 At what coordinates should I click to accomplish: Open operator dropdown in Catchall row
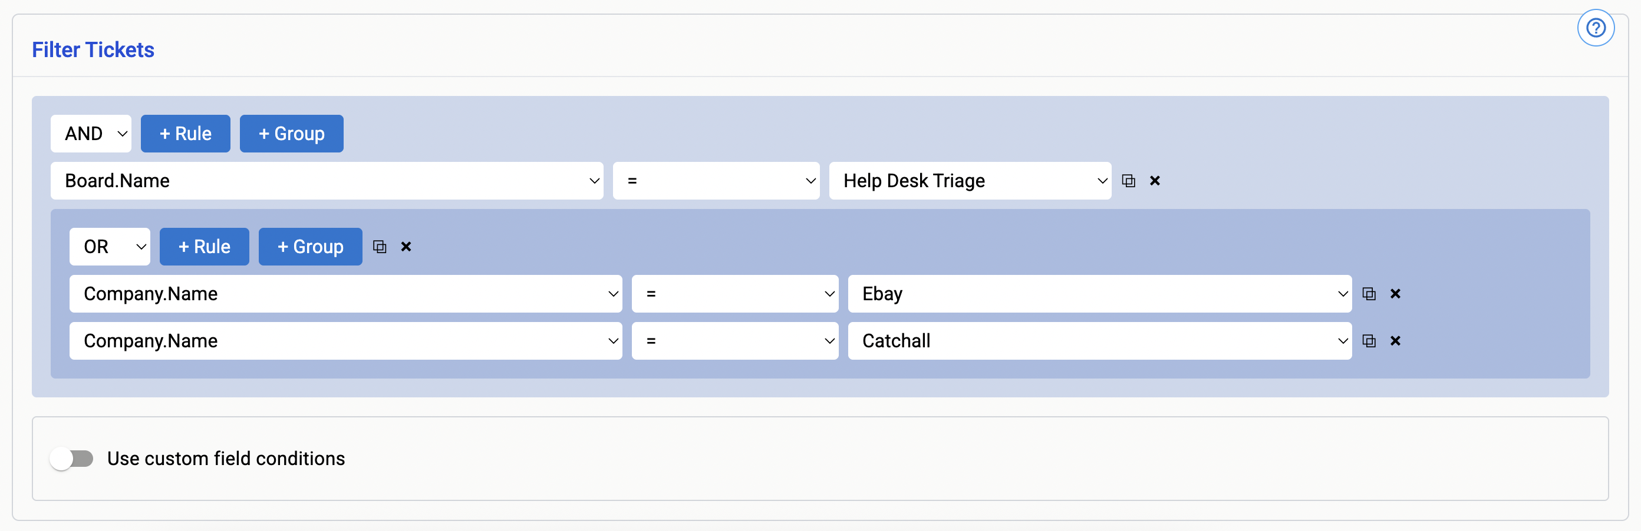click(734, 341)
